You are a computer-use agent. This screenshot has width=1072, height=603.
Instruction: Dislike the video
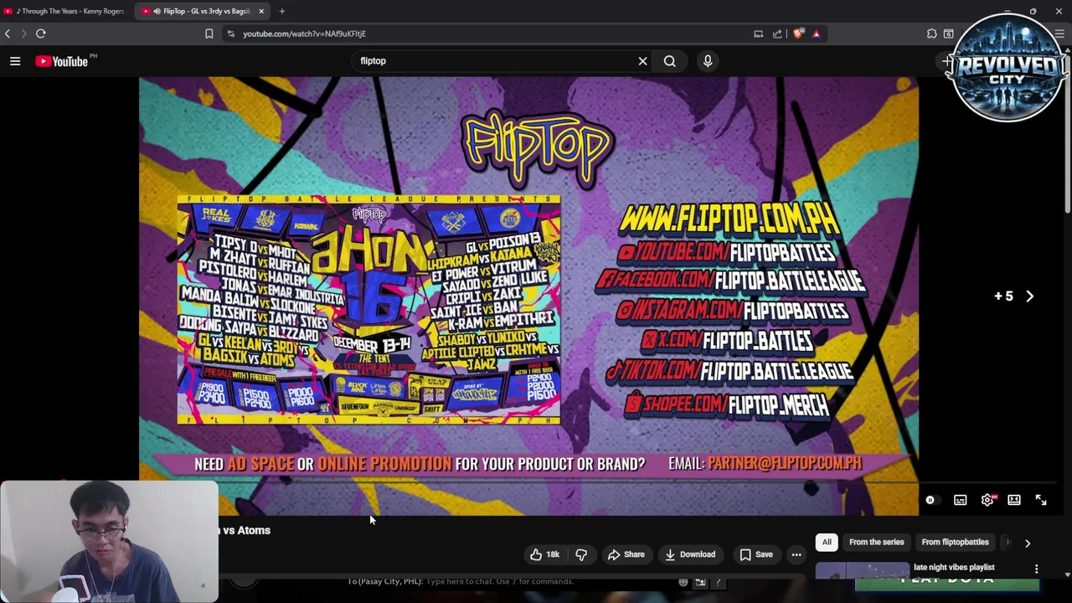581,554
